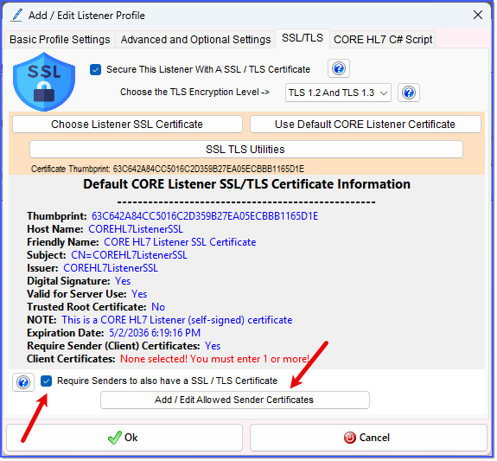
Task: Click the Expiration Date value 5/2/2036 6:19:16 PM
Action: click(x=155, y=333)
